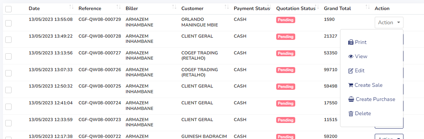
Task: Click the Pending badge for CGF-QW08-000728
Action: (286, 37)
